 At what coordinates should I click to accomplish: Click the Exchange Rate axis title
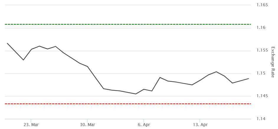point(272,61)
